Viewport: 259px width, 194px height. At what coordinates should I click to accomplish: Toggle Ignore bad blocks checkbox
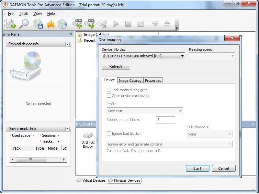109,134
